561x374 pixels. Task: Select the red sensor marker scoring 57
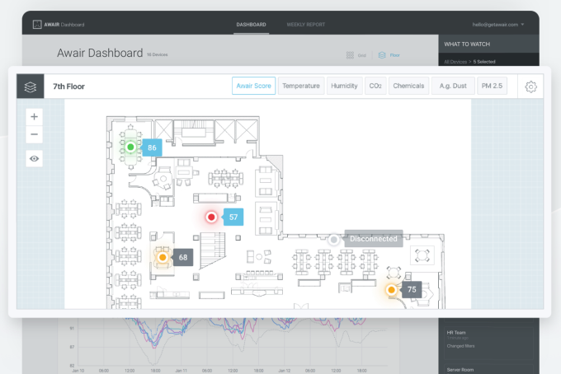[211, 217]
